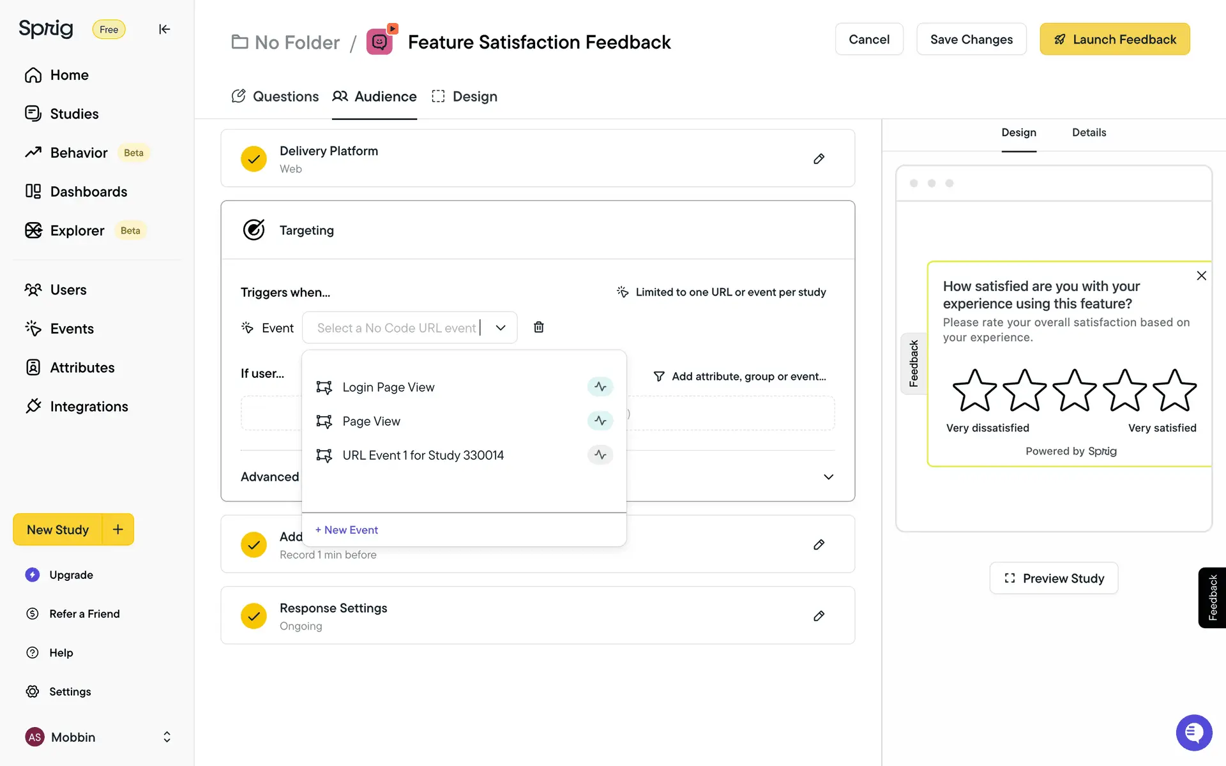Viewport: 1226px width, 766px height.
Task: Click the activity icon next to Page View
Action: [x=600, y=421]
